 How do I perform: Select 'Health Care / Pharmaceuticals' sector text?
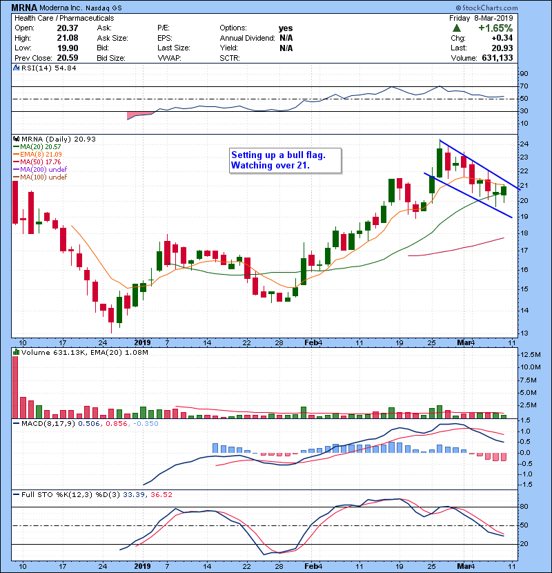pyautogui.click(x=64, y=18)
